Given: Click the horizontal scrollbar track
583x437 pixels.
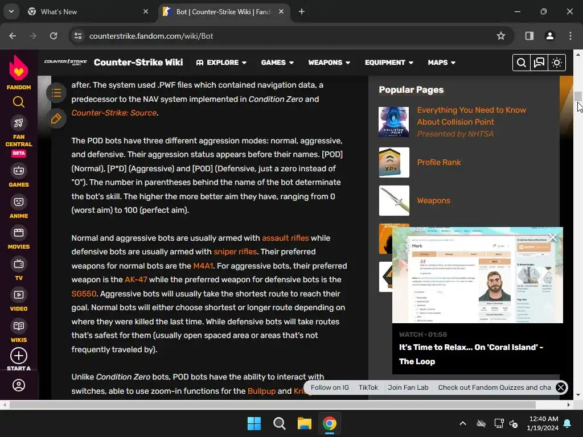Looking at the screenshot, I should pos(286,405).
